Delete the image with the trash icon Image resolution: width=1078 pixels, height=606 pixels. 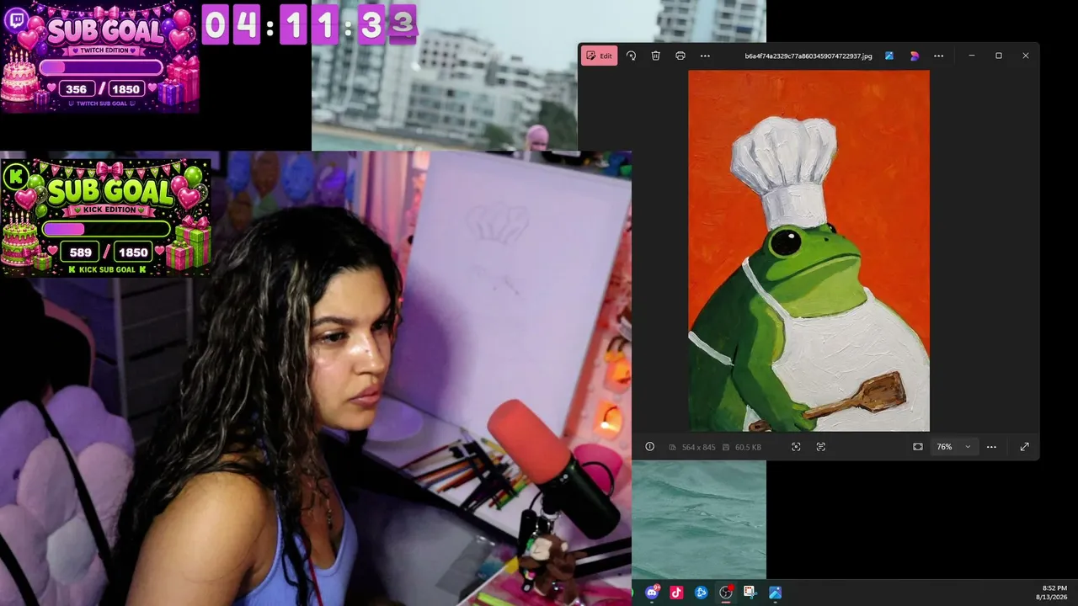tap(655, 56)
